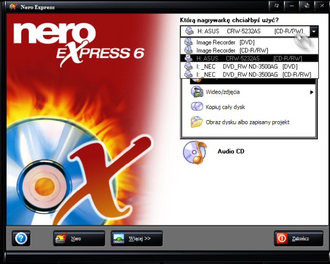Click the drive icon beside Image Recorder [CD-R/RW]
The width and height of the screenshot is (330, 264).
coord(189,50)
